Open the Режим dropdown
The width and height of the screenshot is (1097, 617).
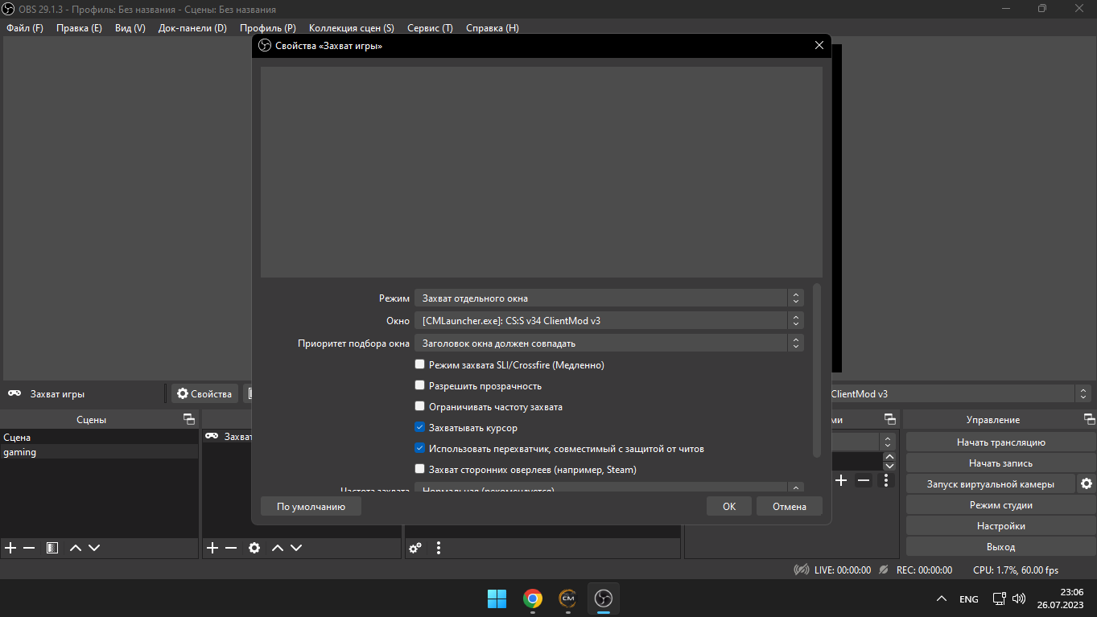click(608, 298)
